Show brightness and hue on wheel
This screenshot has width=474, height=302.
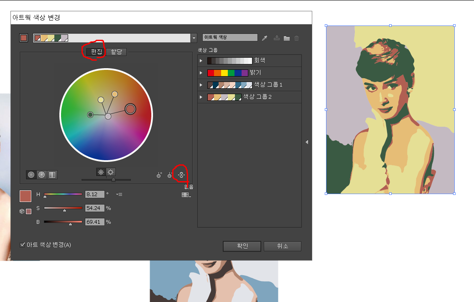(101, 172)
